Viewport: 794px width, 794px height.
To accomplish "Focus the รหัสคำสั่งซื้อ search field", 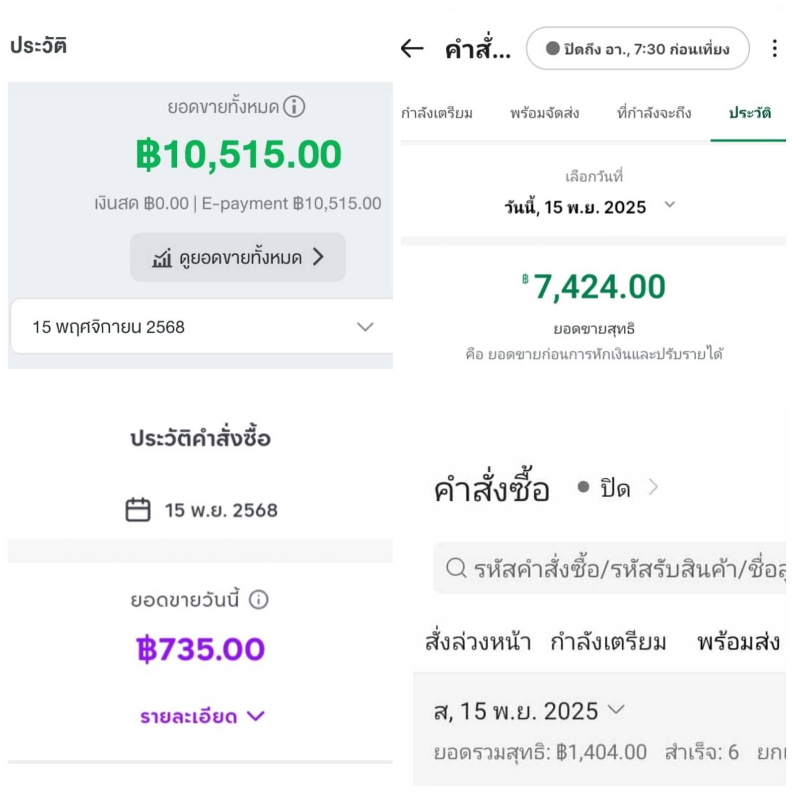I will [x=610, y=568].
